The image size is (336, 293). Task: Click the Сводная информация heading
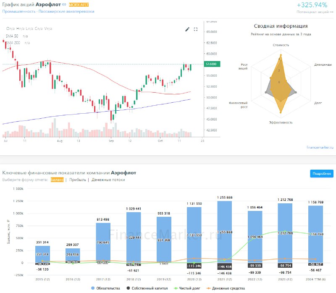[281, 26]
